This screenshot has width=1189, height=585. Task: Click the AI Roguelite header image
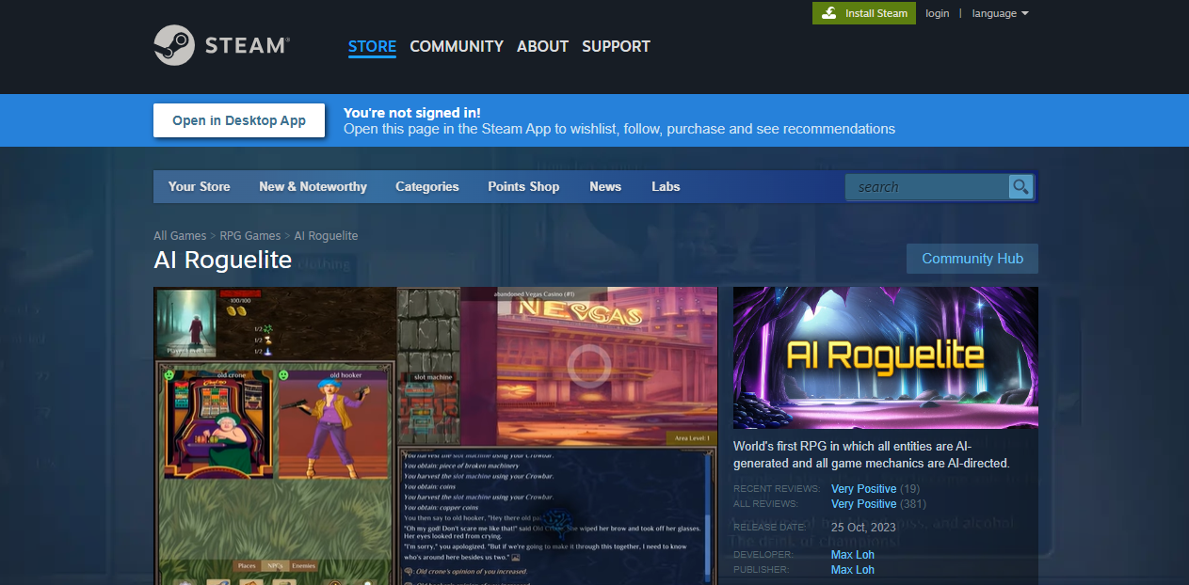[x=886, y=357]
